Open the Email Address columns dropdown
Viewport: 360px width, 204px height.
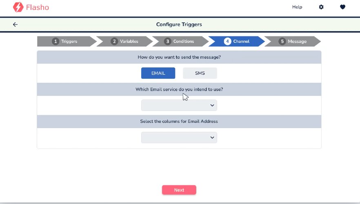pyautogui.click(x=179, y=137)
